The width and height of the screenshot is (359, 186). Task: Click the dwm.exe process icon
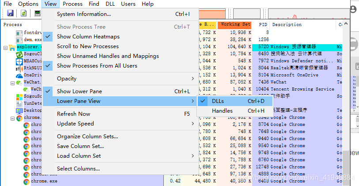tap(19, 41)
